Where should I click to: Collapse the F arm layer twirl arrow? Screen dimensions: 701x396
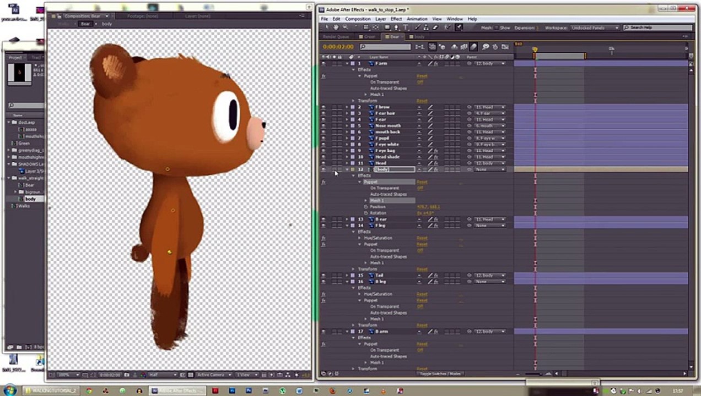pos(347,63)
